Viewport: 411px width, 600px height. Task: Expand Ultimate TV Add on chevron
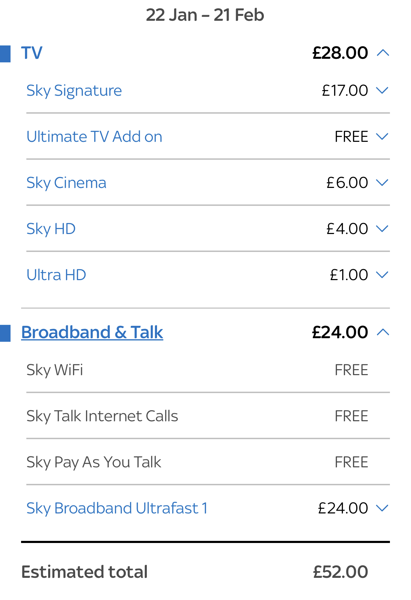pyautogui.click(x=382, y=137)
